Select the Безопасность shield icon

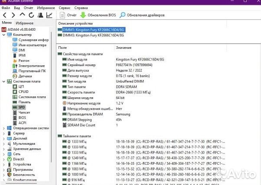[10, 175]
